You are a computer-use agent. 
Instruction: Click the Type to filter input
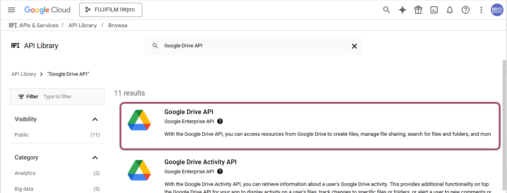[x=71, y=97]
